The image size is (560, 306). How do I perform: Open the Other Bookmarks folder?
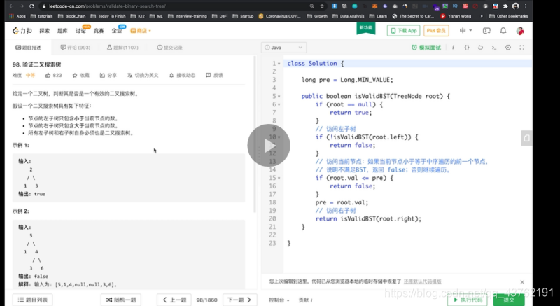(509, 16)
